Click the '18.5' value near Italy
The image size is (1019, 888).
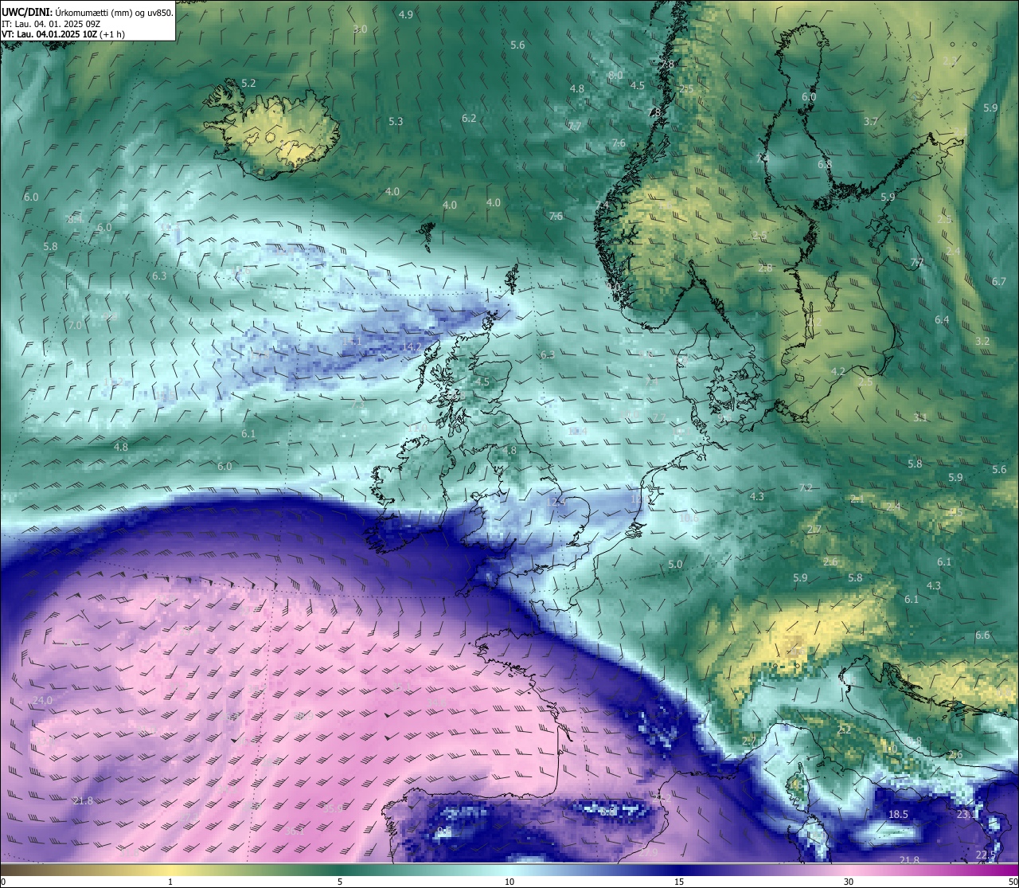(898, 814)
